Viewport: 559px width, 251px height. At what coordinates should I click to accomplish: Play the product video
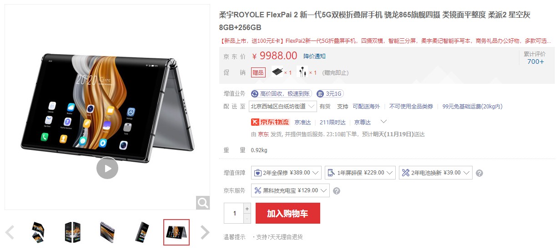[x=107, y=168]
